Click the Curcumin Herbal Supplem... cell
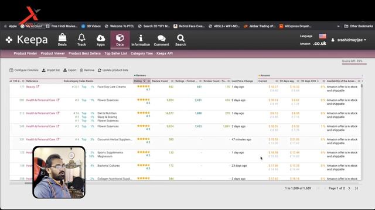The height and width of the screenshot is (210, 375). (115, 139)
